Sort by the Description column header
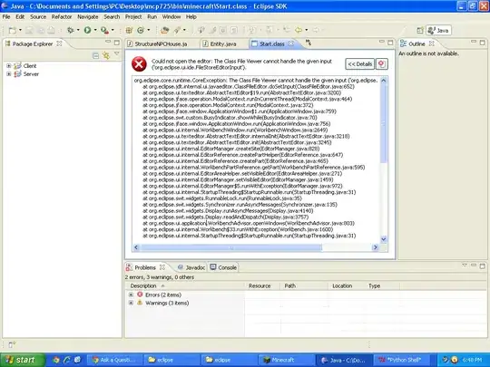Screen dimensions: 490x367 [x=185, y=285]
